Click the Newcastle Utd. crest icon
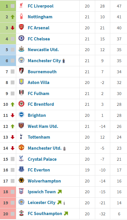Screen dimensions: 127x220 coord(21,49)
